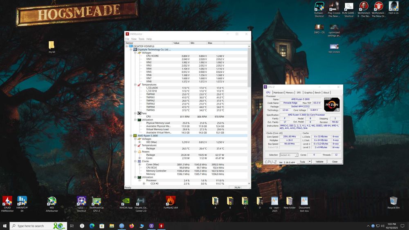Expand the VID (Max) voltage entry
This screenshot has height=230, width=409.
[x=139, y=142]
